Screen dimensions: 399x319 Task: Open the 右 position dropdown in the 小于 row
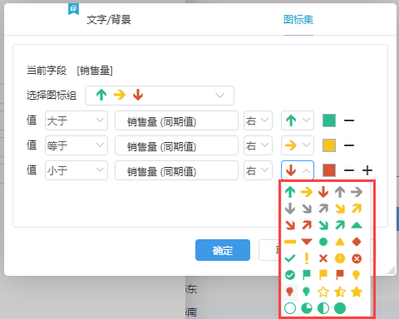pyautogui.click(x=258, y=170)
